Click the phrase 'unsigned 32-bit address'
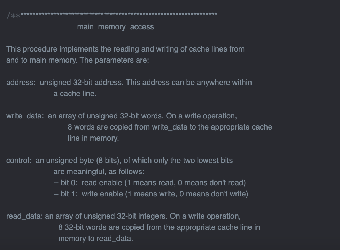Viewport: 340px width, 250px height. coord(81,82)
